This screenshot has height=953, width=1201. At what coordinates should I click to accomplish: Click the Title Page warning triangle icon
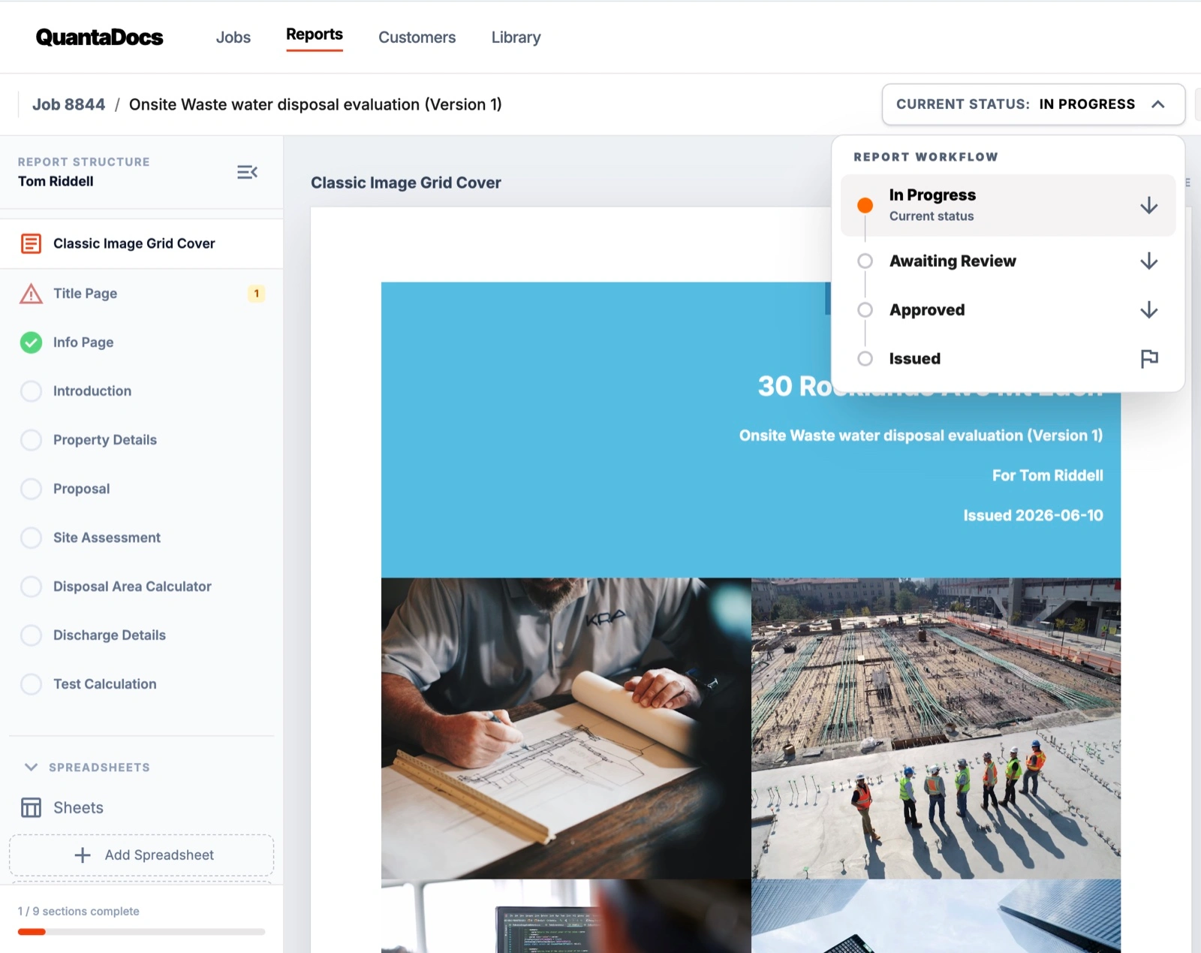[31, 294]
